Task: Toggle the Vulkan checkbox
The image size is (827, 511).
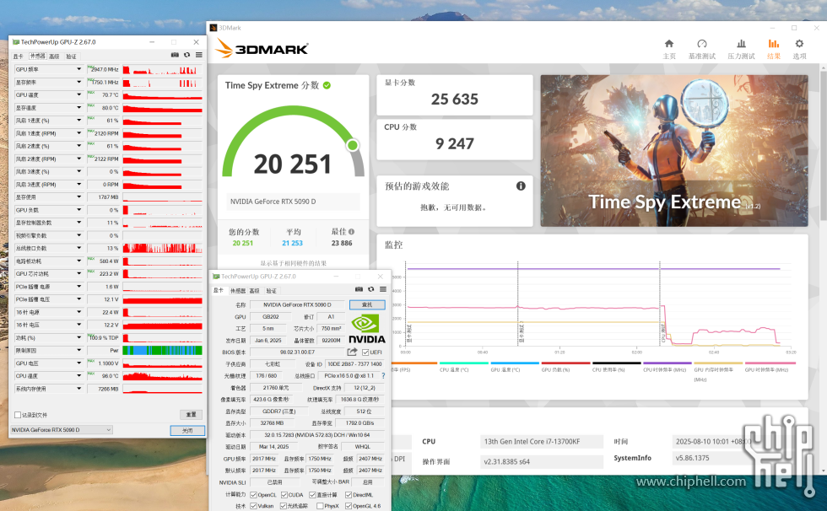Action: [x=254, y=506]
